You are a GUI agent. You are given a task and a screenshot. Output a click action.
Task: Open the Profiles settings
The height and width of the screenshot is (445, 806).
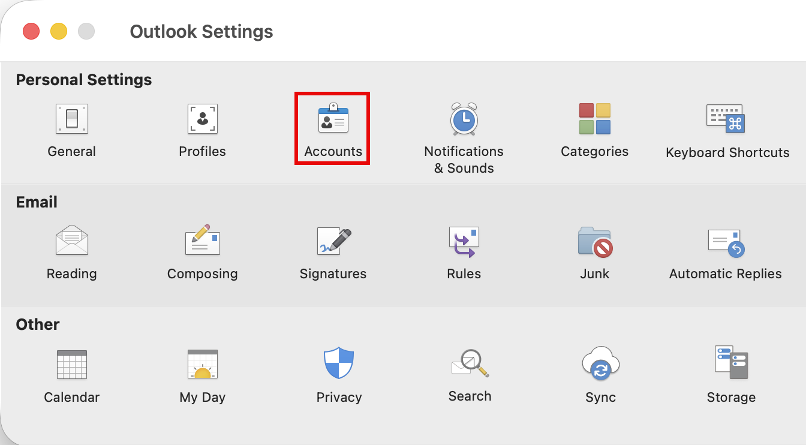[202, 128]
